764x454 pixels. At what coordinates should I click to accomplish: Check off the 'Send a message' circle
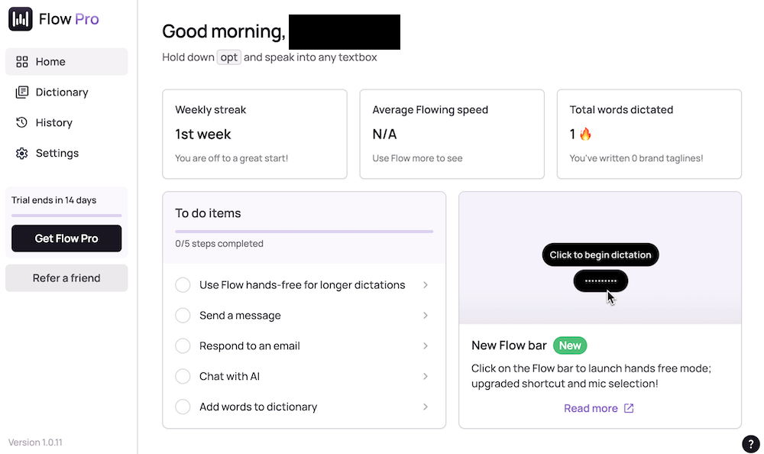click(183, 316)
